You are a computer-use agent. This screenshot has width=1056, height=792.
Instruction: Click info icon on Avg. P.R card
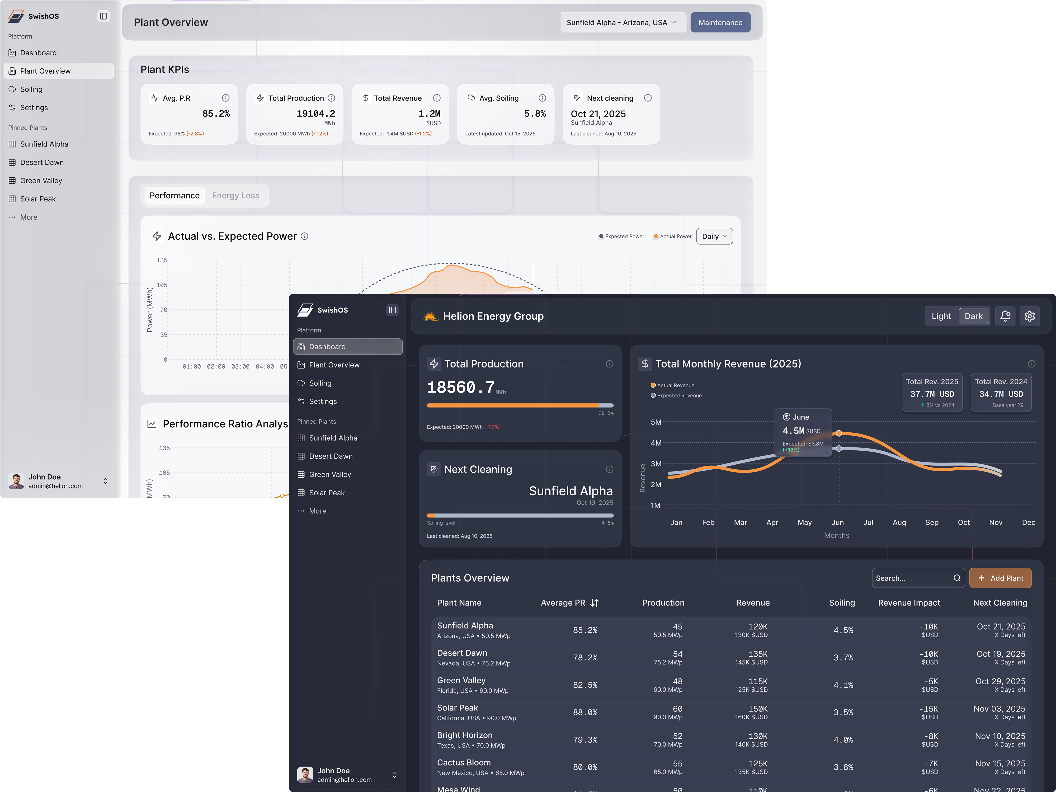tap(226, 98)
